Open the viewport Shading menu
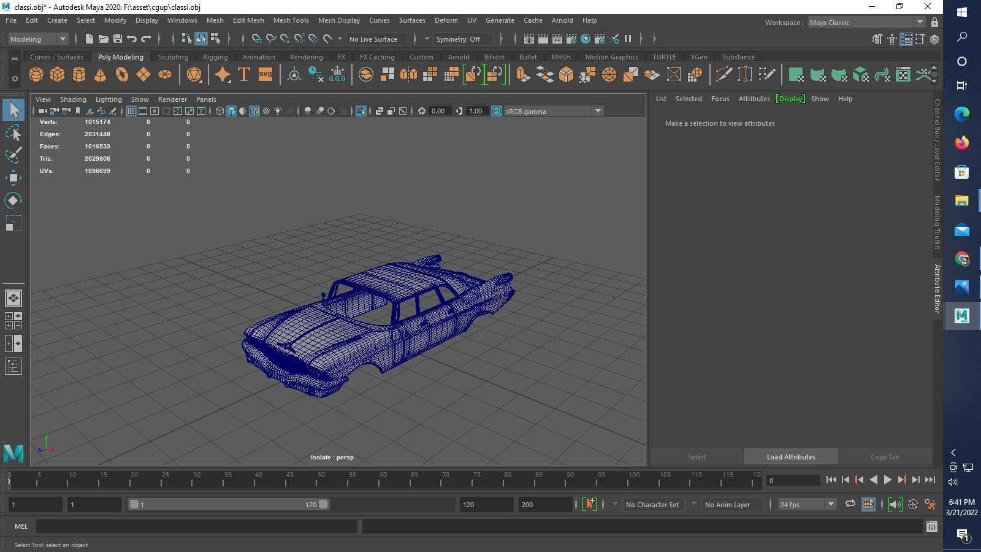The image size is (981, 552). coord(73,99)
